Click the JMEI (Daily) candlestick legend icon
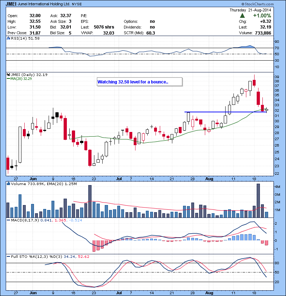Image resolution: width=286 pixels, height=296 pixels. click(x=9, y=75)
